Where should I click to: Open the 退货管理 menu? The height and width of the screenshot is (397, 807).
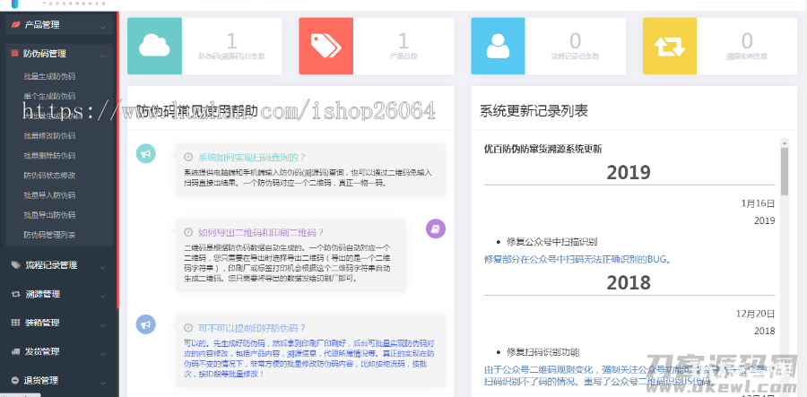59,381
